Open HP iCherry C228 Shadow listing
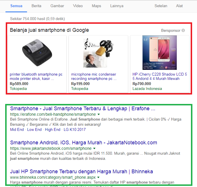 click(160, 76)
